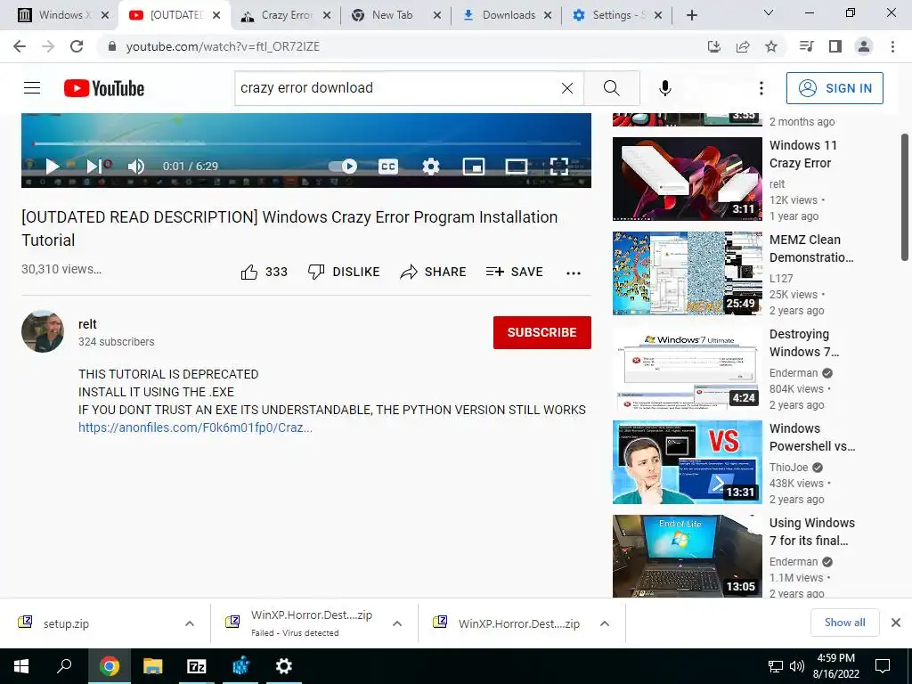Open YouTube hamburger guide menu

(x=32, y=88)
